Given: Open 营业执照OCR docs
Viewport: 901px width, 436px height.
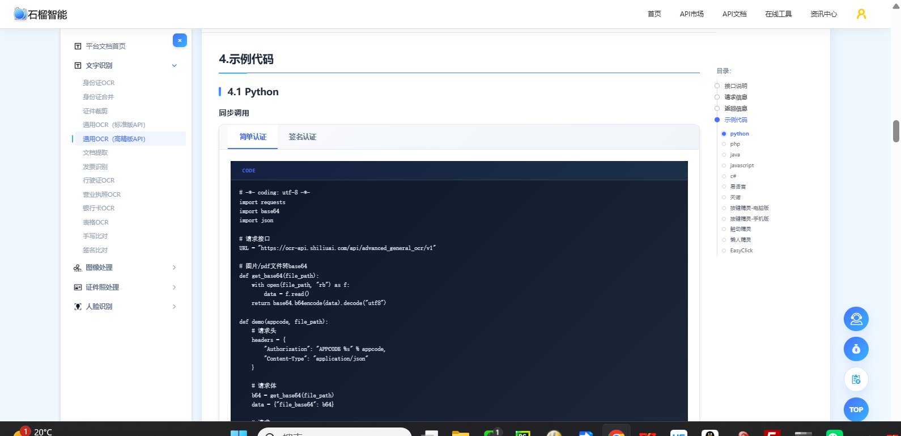Looking at the screenshot, I should [102, 194].
